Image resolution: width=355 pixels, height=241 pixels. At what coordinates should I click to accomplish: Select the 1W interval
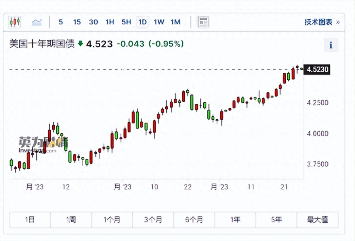point(159,22)
